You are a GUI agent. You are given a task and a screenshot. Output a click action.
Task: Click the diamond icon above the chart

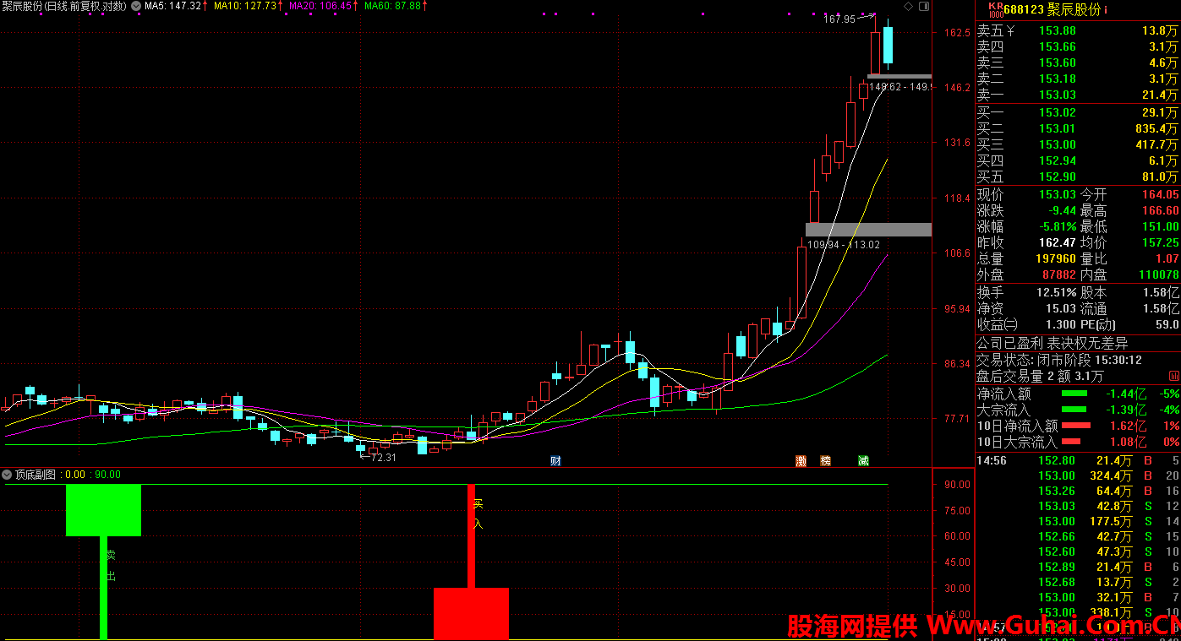(x=908, y=6)
